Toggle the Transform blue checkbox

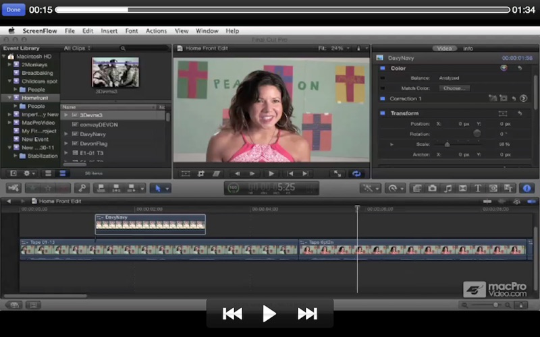(x=382, y=113)
